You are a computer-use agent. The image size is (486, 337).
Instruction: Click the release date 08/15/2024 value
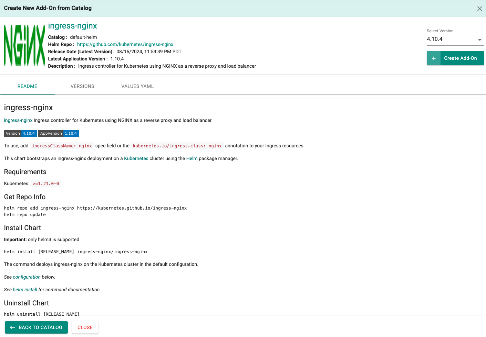tap(149, 52)
